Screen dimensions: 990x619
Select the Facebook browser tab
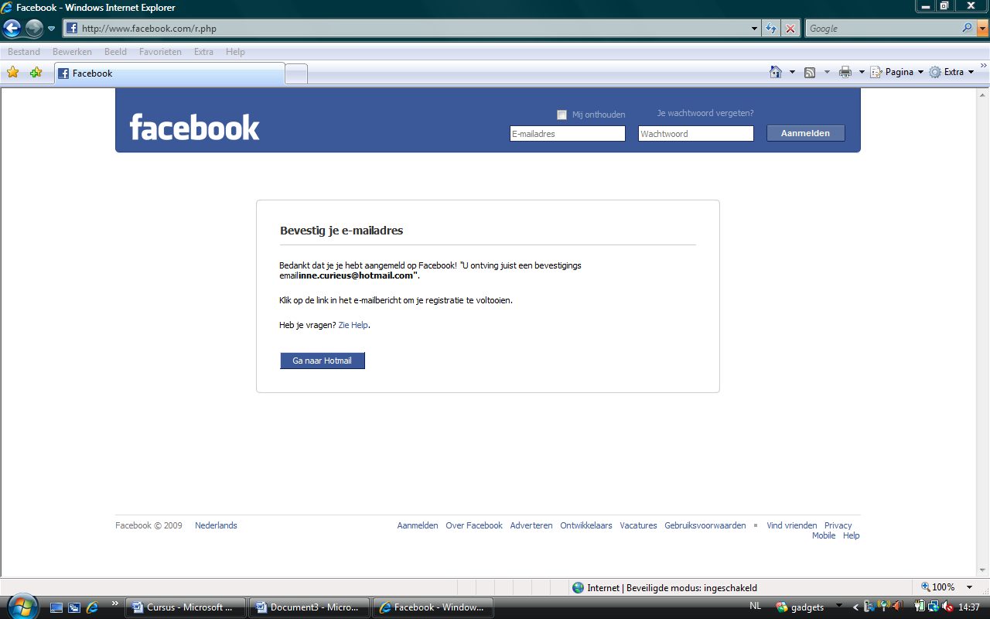tap(169, 74)
